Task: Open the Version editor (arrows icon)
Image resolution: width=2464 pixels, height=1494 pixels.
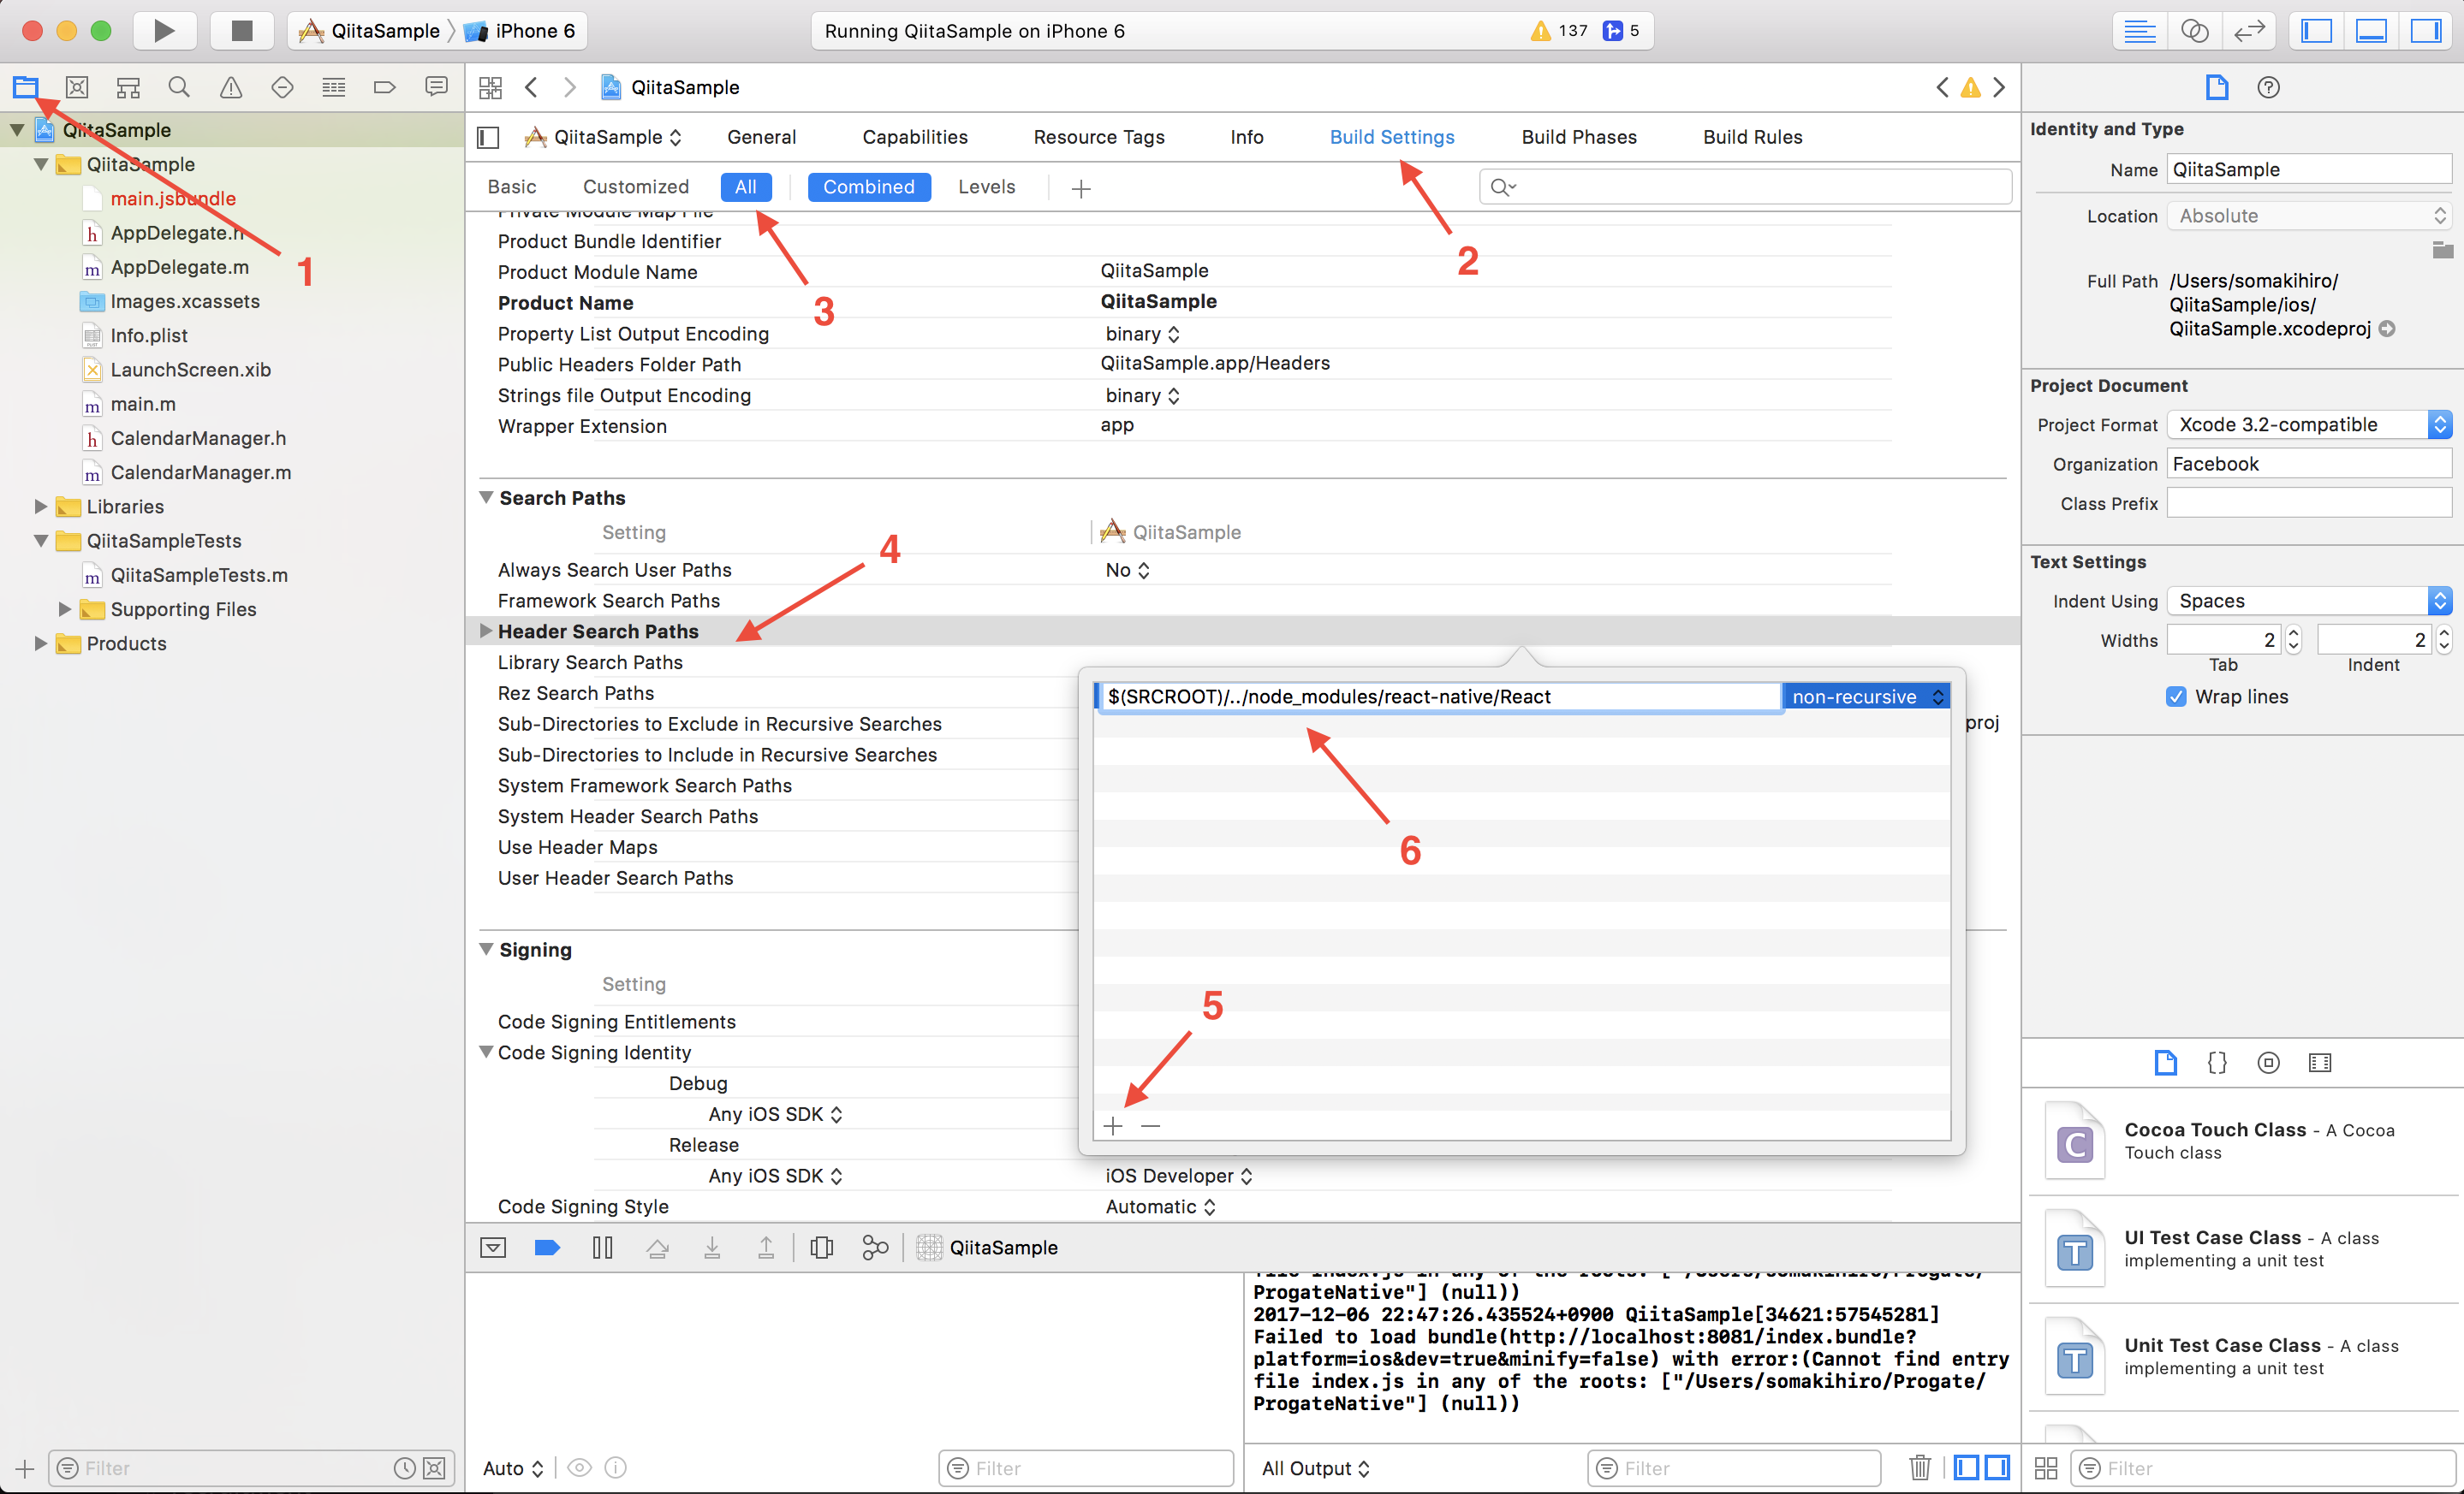Action: [x=2248, y=30]
